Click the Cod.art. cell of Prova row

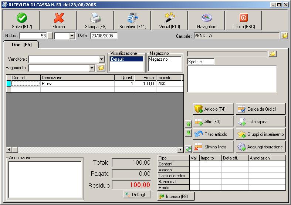26,84
